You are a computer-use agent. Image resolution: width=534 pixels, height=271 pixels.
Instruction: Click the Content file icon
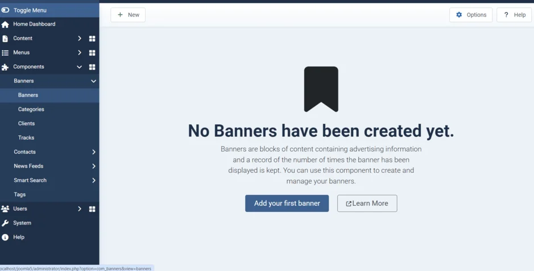[5, 39]
